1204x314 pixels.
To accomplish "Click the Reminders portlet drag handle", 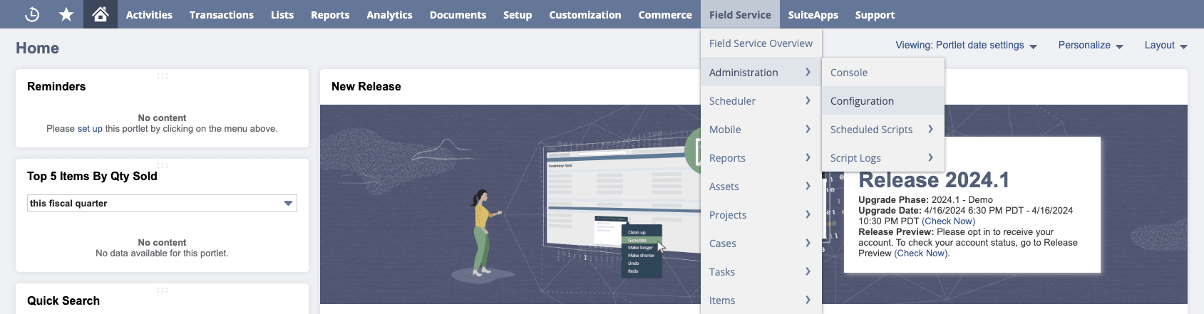I will click(x=163, y=75).
